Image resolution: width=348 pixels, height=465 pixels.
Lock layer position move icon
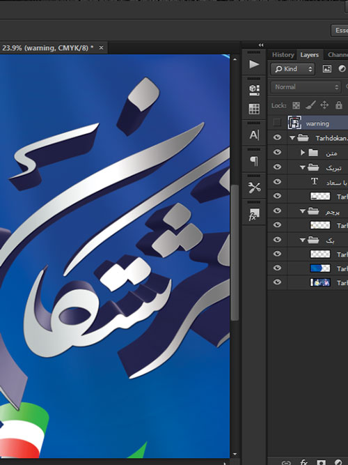tap(324, 105)
